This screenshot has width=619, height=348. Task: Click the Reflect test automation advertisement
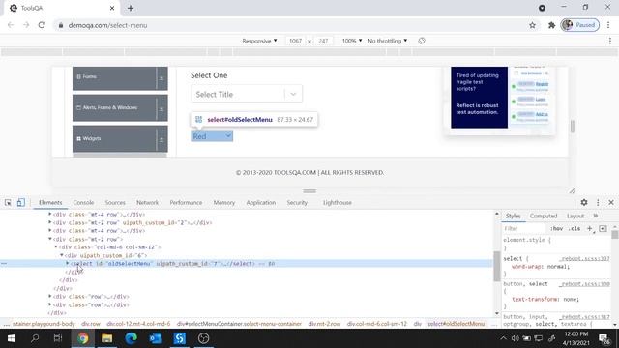tap(499, 98)
